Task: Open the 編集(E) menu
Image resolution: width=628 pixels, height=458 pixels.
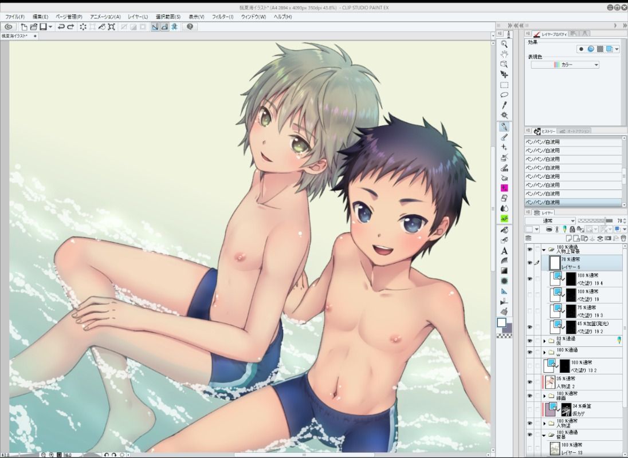Action: pyautogui.click(x=40, y=17)
